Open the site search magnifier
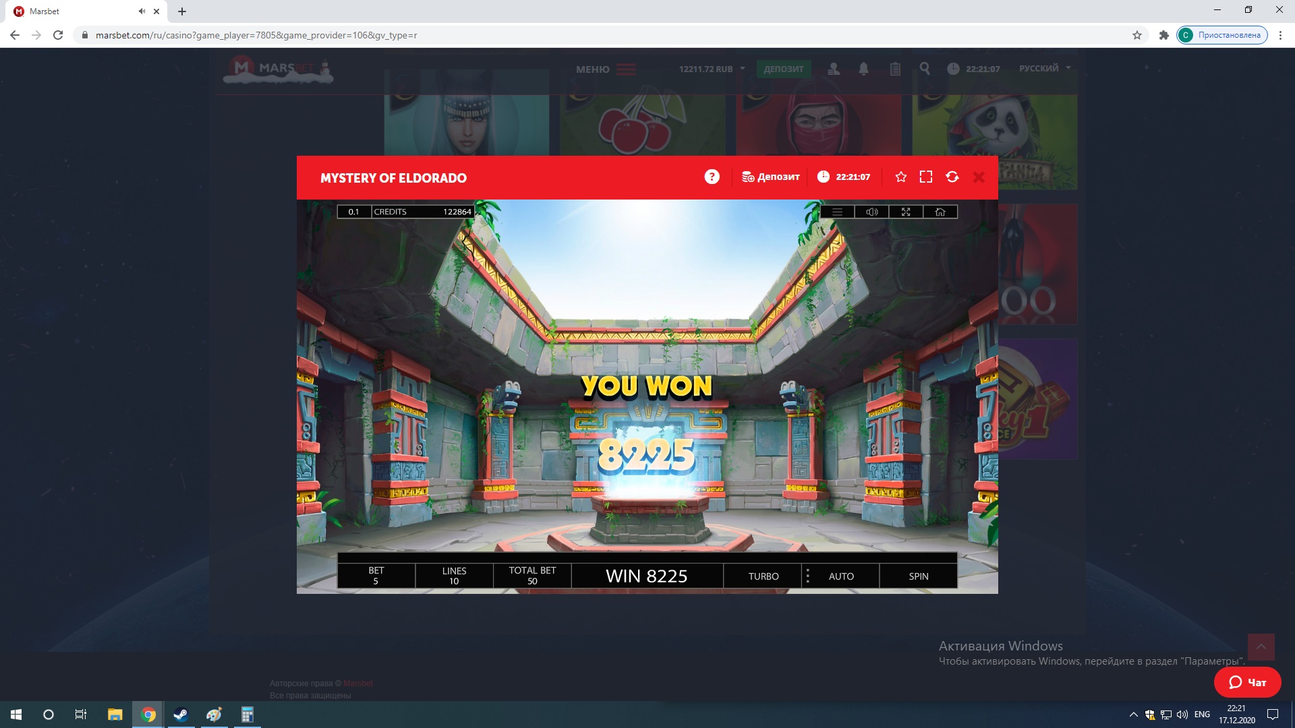This screenshot has height=728, width=1295. coord(925,69)
